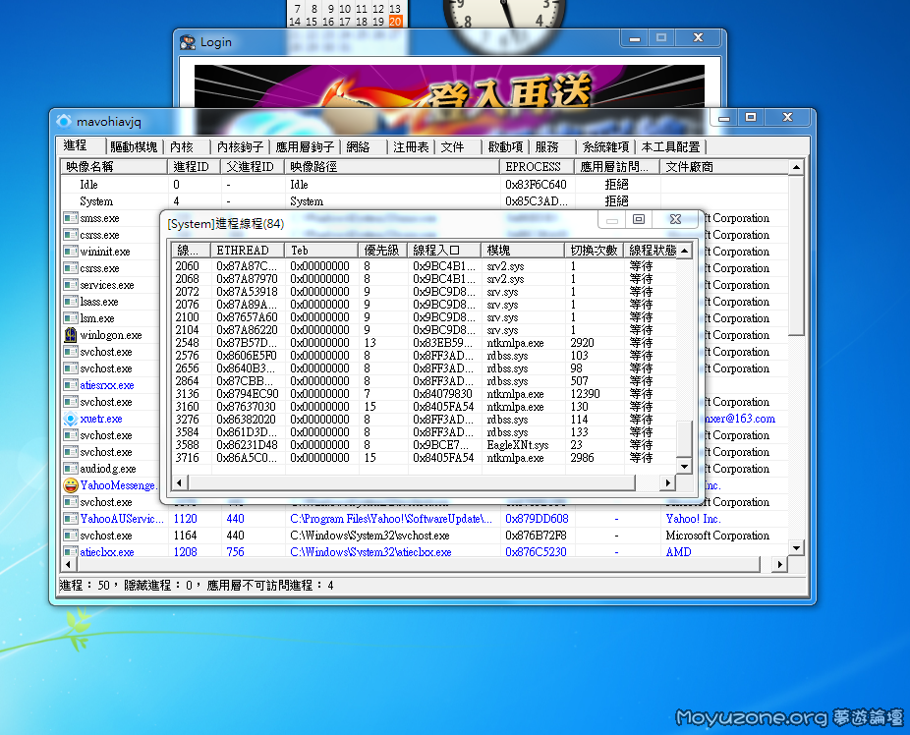Click the mavohiavjq window title icon
910x735 pixels.
pyautogui.click(x=64, y=121)
